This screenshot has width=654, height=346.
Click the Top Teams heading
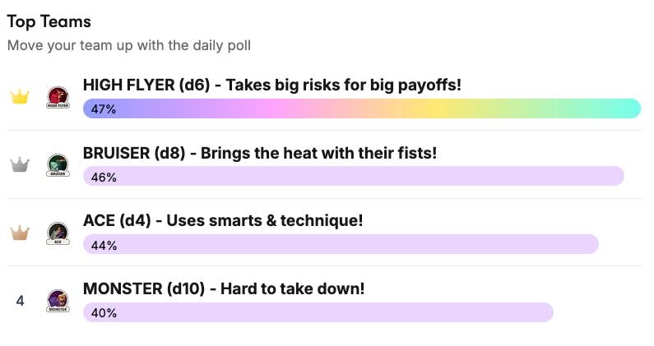click(x=49, y=21)
